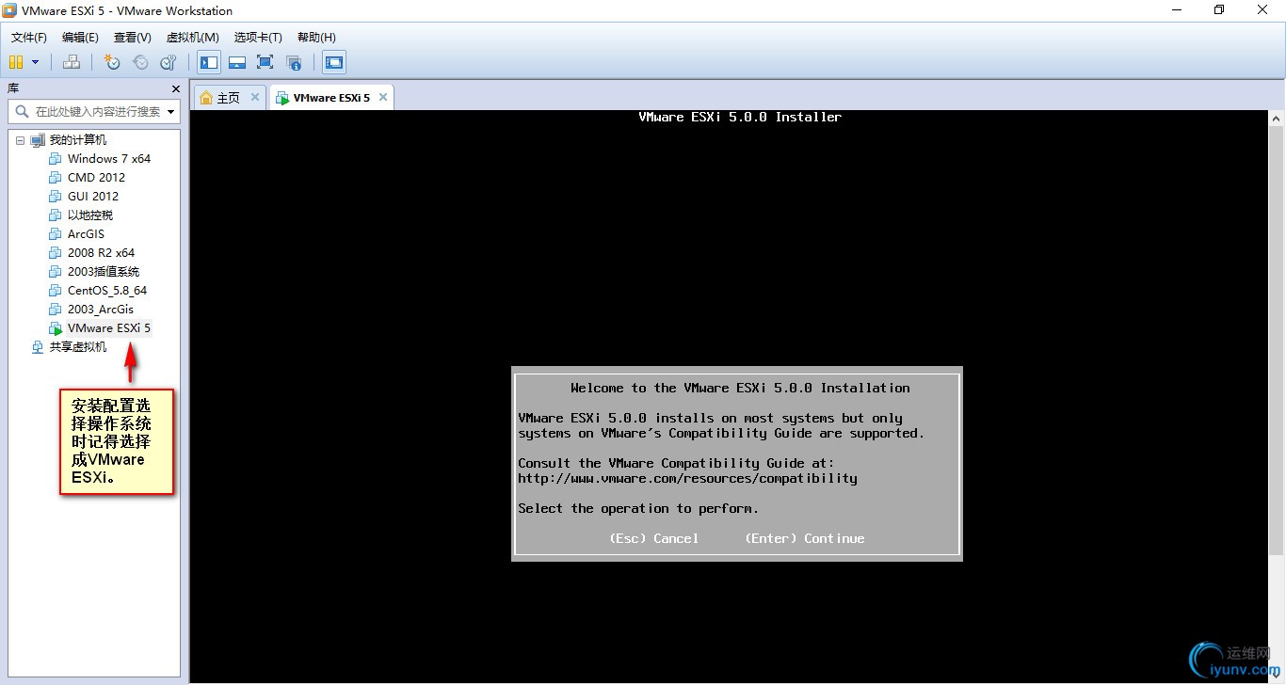This screenshot has width=1286, height=685.
Task: Click the Welcome to VMware ESXi heading
Action: click(740, 388)
